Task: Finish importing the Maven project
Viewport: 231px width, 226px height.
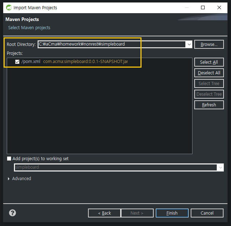Action: (172, 213)
